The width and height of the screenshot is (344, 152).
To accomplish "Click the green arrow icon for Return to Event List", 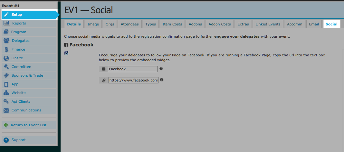I will (6, 125).
